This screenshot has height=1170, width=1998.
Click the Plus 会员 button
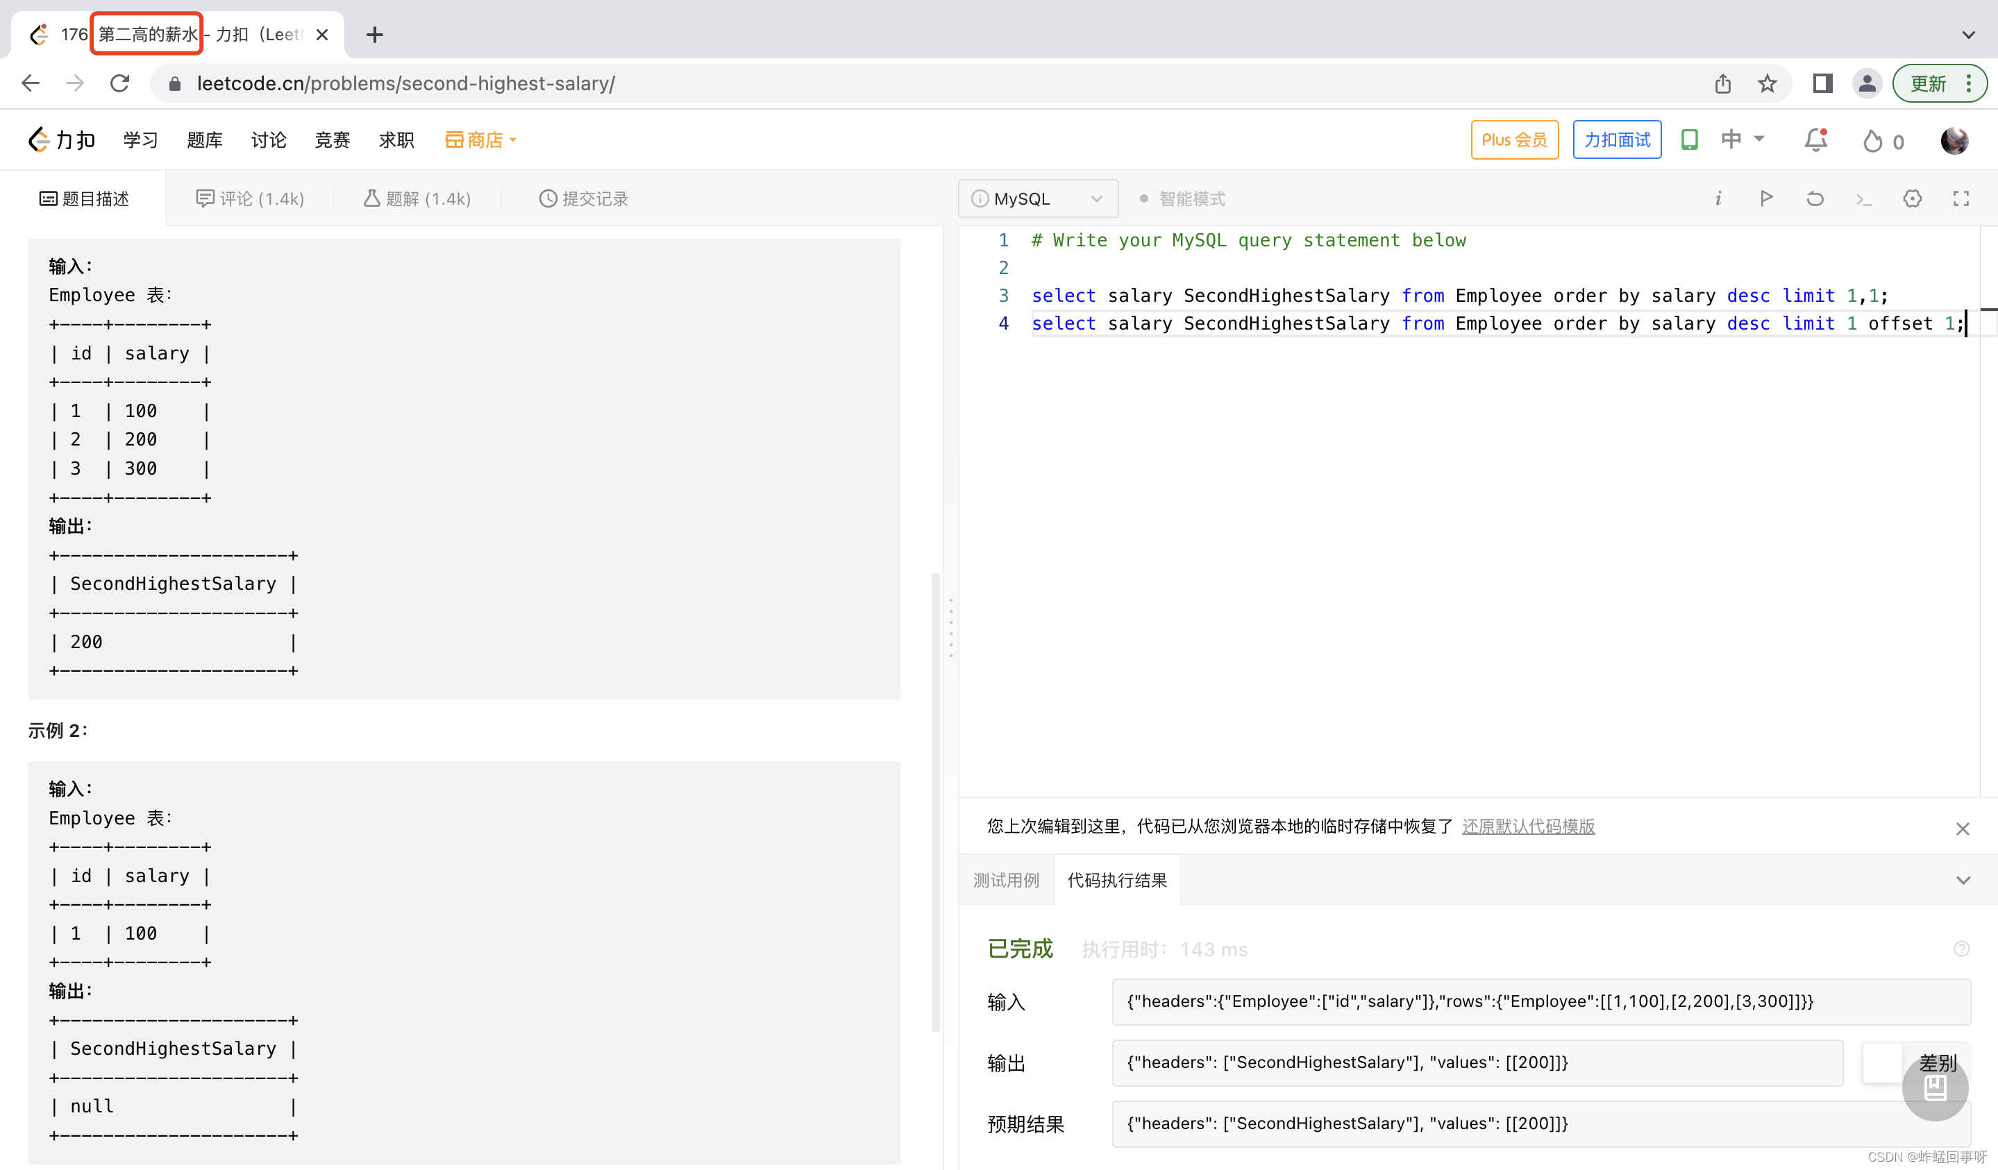(x=1513, y=140)
